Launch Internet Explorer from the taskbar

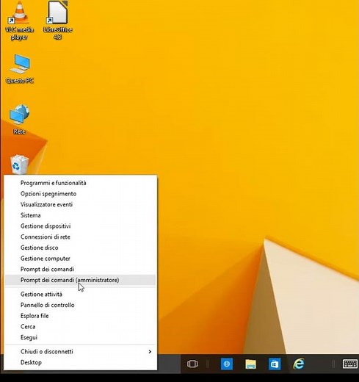pos(299,364)
